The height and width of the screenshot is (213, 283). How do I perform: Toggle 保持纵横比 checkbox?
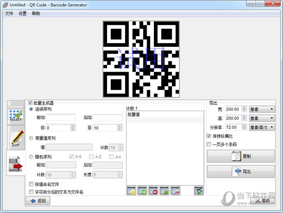coord(209,136)
